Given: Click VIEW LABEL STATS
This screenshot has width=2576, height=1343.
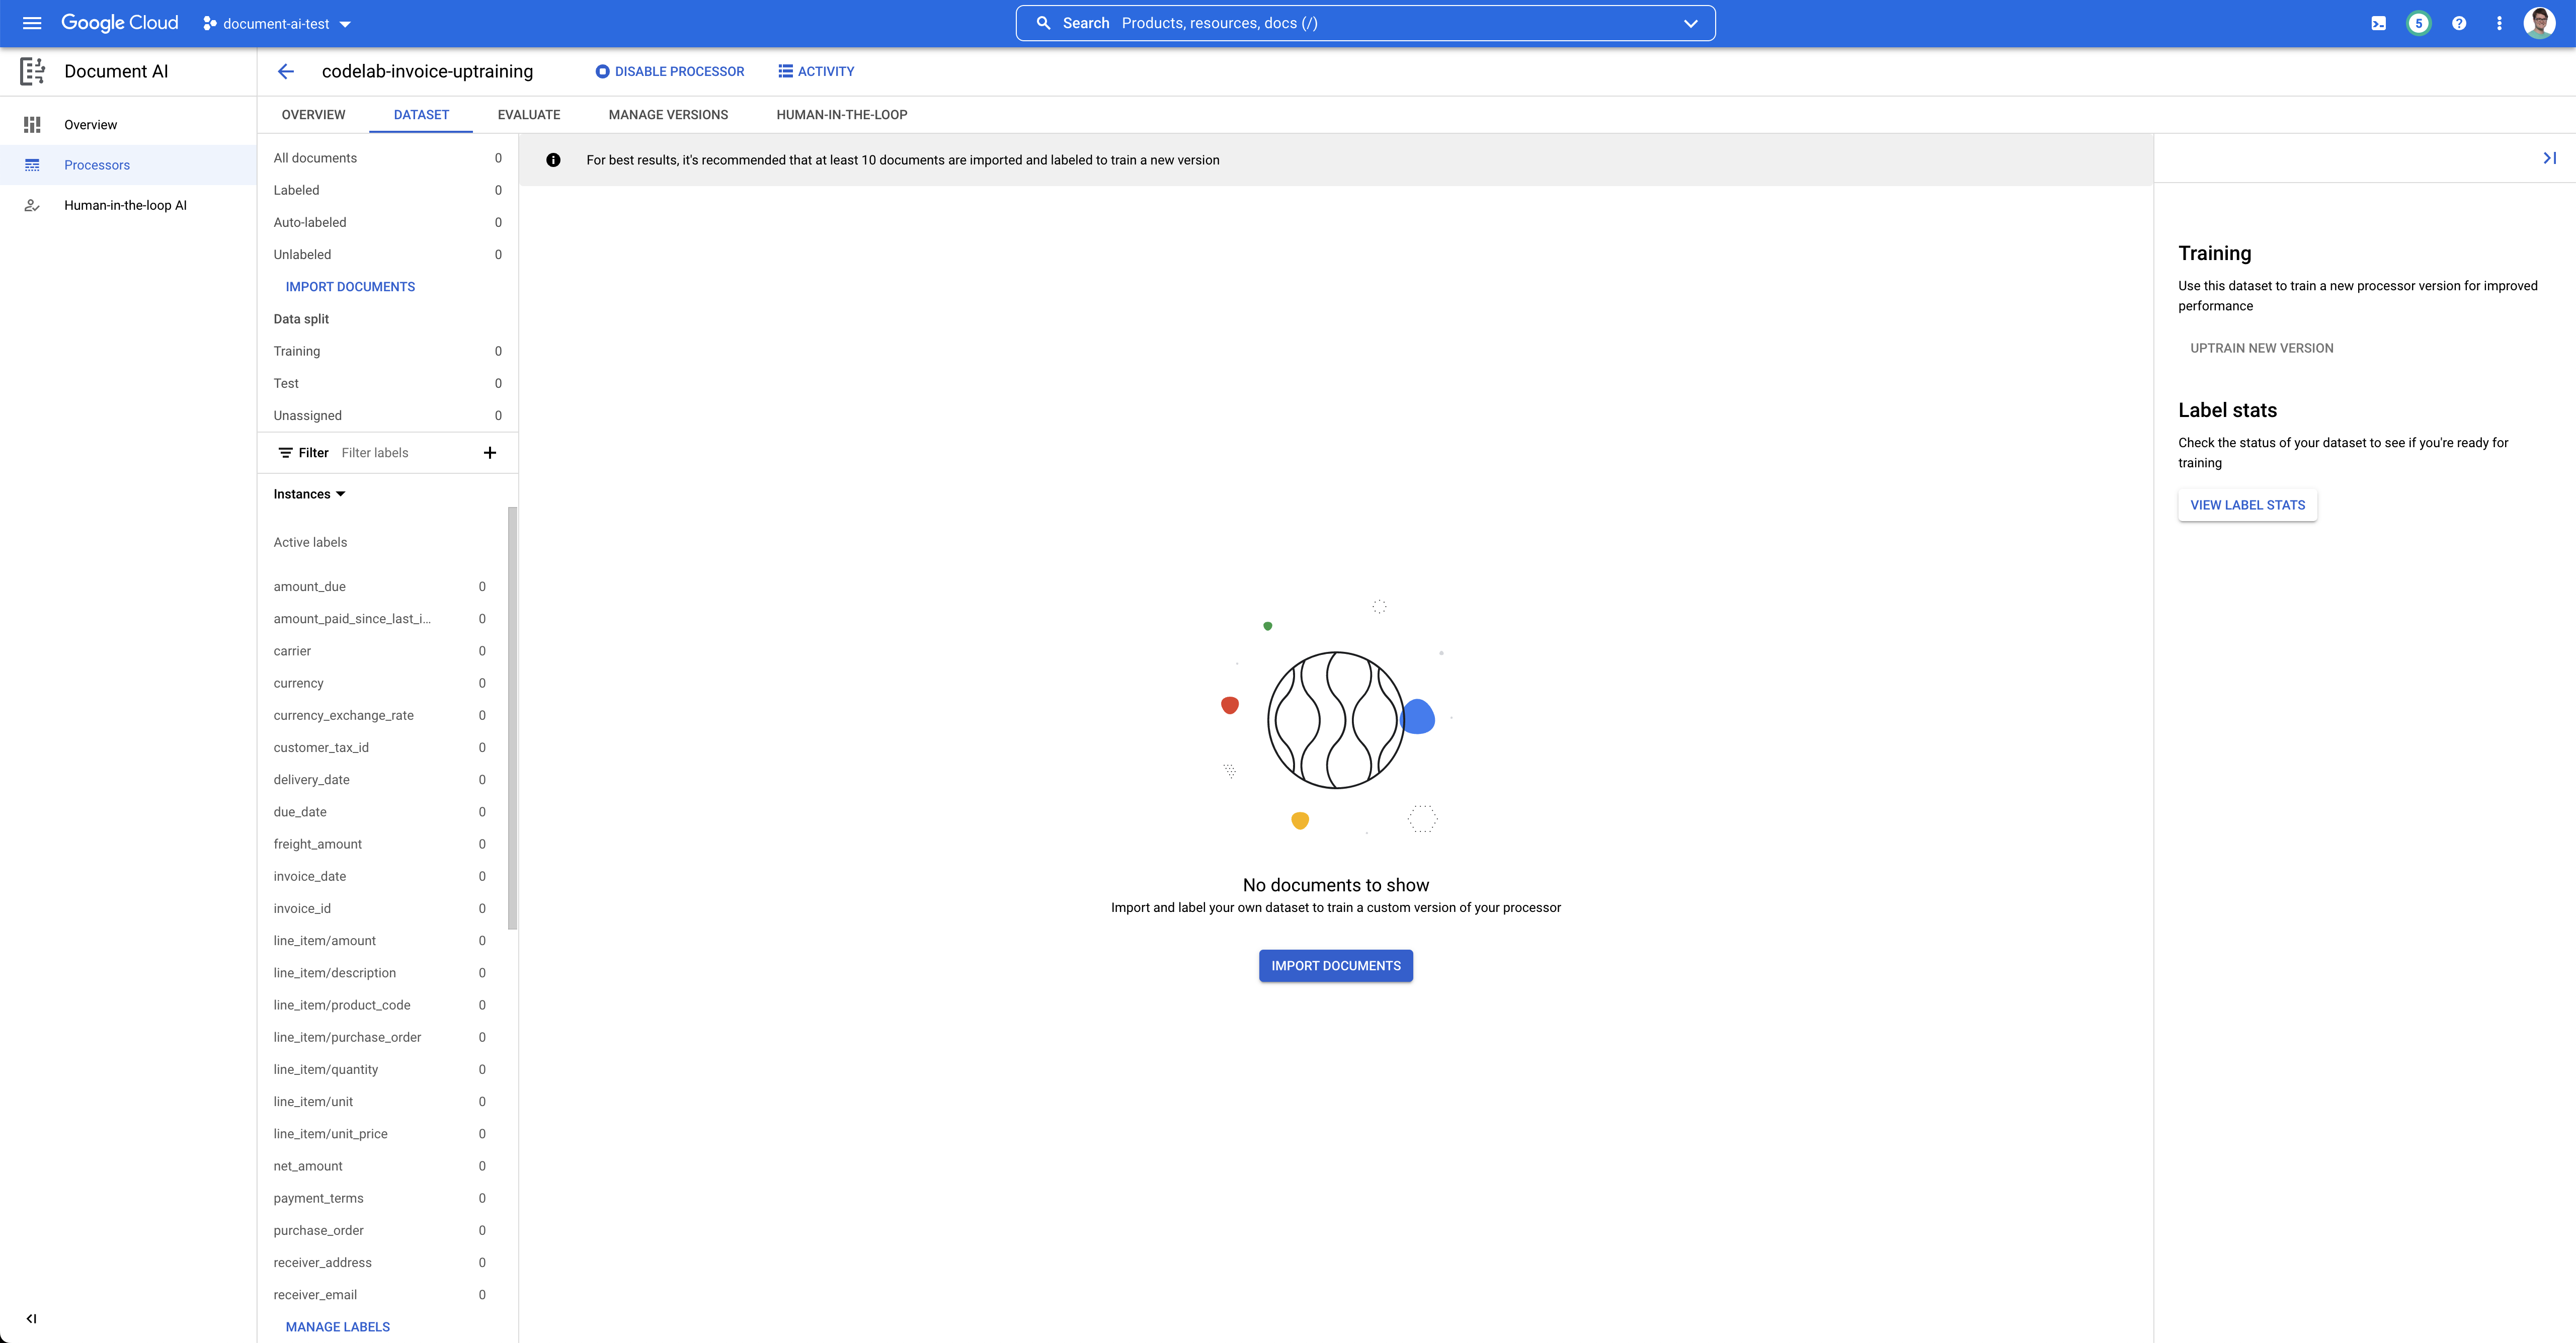Looking at the screenshot, I should (2247, 505).
